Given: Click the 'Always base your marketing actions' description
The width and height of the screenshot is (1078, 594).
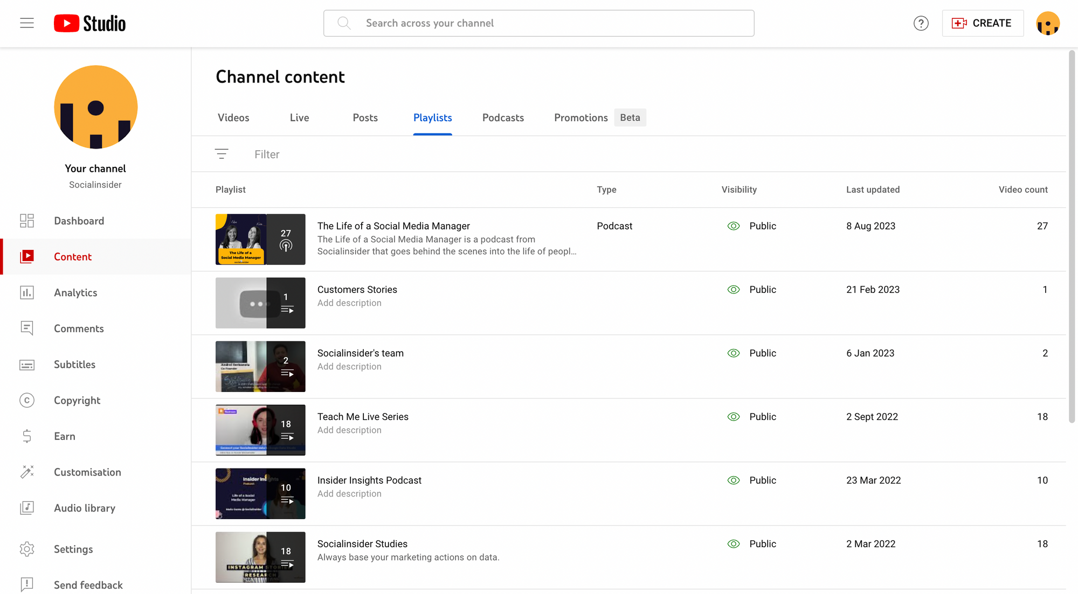Looking at the screenshot, I should [x=408, y=557].
